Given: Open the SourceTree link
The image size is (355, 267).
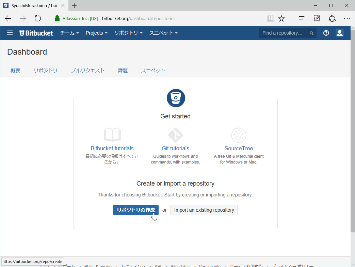Looking at the screenshot, I should click(239, 148).
